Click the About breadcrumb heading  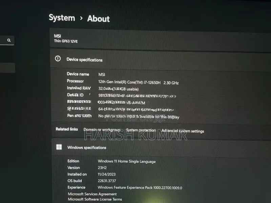pos(98,19)
